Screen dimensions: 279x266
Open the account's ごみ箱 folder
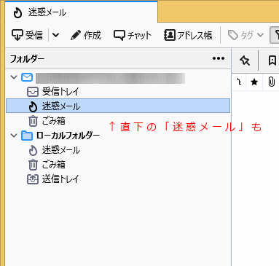(118, 121)
